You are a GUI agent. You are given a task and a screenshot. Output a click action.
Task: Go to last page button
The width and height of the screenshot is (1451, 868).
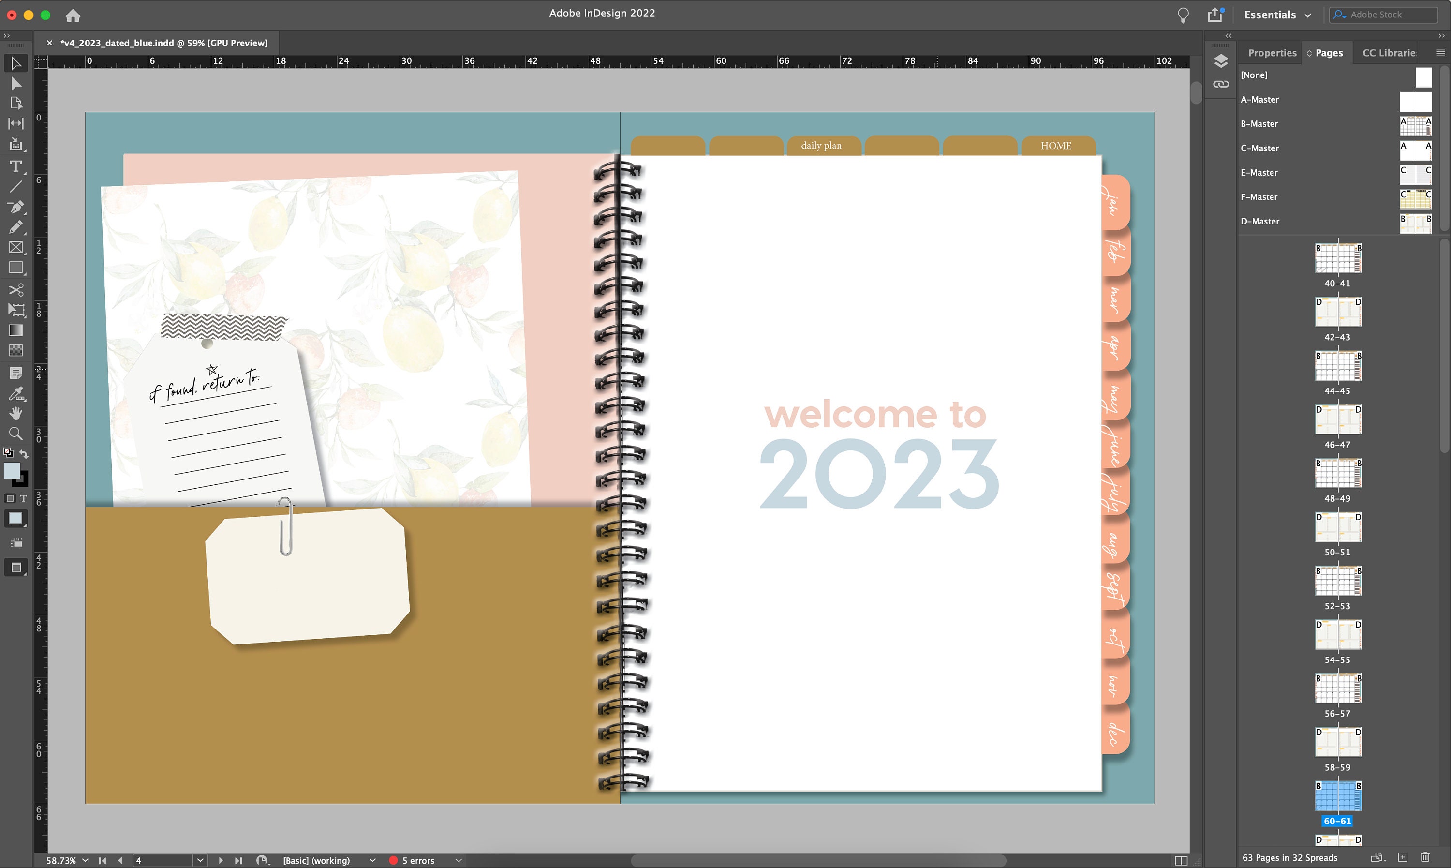coord(238,860)
